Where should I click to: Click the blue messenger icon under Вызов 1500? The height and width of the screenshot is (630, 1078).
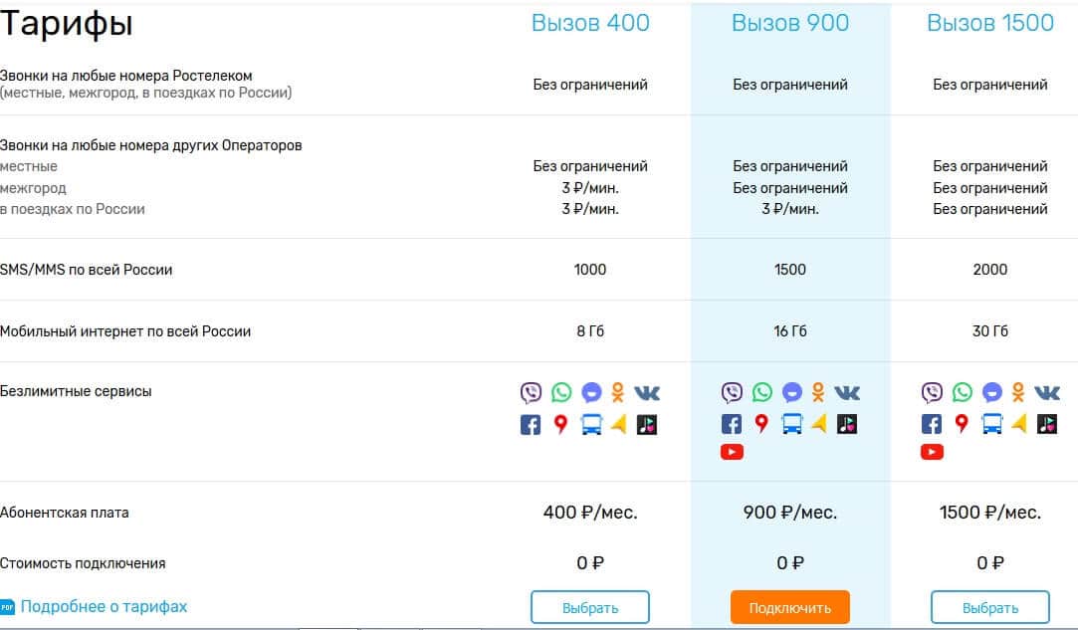point(991,392)
